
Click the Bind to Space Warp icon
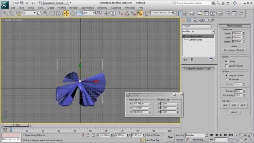point(18,14)
